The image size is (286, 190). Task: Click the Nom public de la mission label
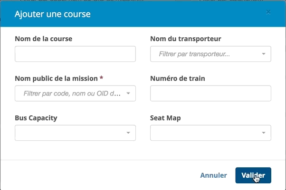tap(56, 78)
